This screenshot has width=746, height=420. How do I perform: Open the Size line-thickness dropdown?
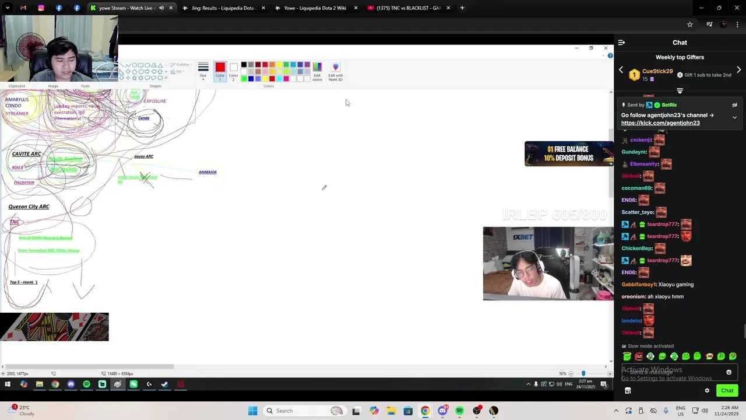[x=203, y=71]
